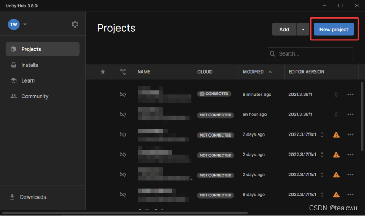Screen dimensions: 366x216
Task: Click the version control column header icon
Action: pos(123,72)
